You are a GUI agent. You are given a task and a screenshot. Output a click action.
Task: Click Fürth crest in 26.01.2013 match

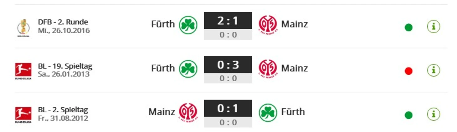(x=188, y=69)
